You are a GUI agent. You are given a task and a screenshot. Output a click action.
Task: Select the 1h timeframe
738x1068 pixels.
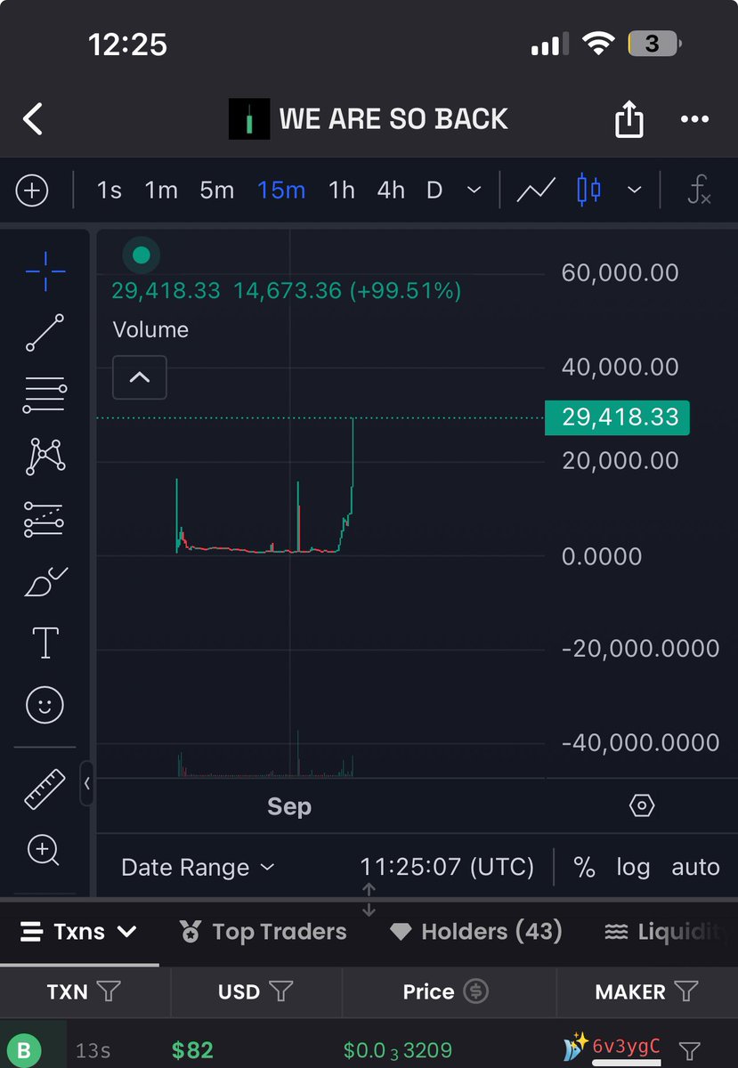click(341, 190)
